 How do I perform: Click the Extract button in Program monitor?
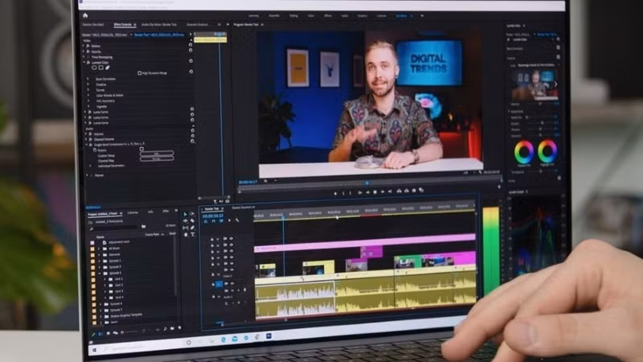407,191
